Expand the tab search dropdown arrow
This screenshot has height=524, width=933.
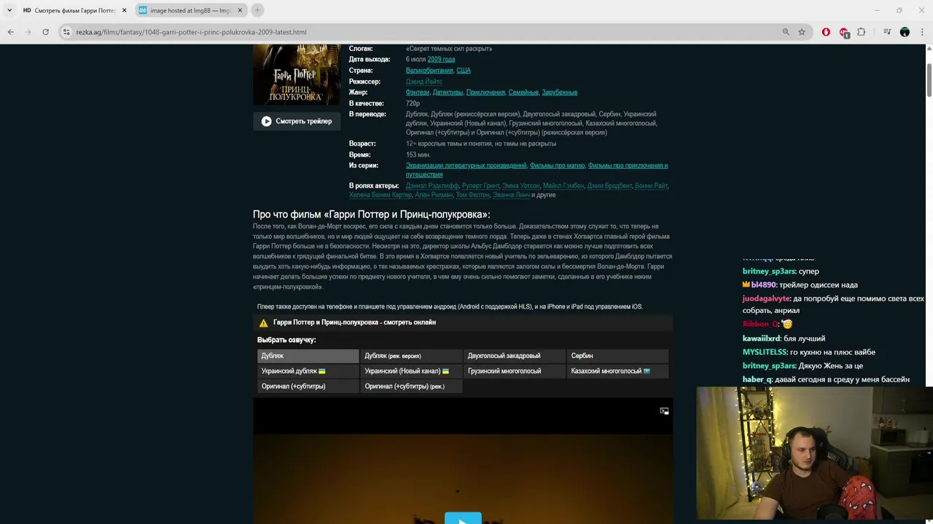coord(9,10)
